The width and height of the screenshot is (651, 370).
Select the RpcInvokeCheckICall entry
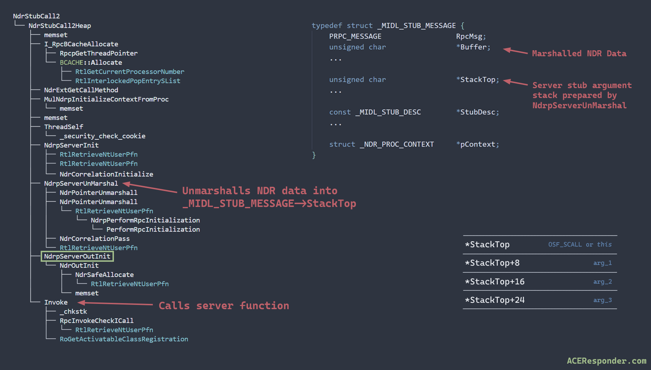pyautogui.click(x=97, y=321)
